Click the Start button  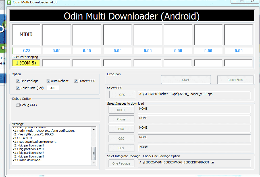click(x=186, y=80)
